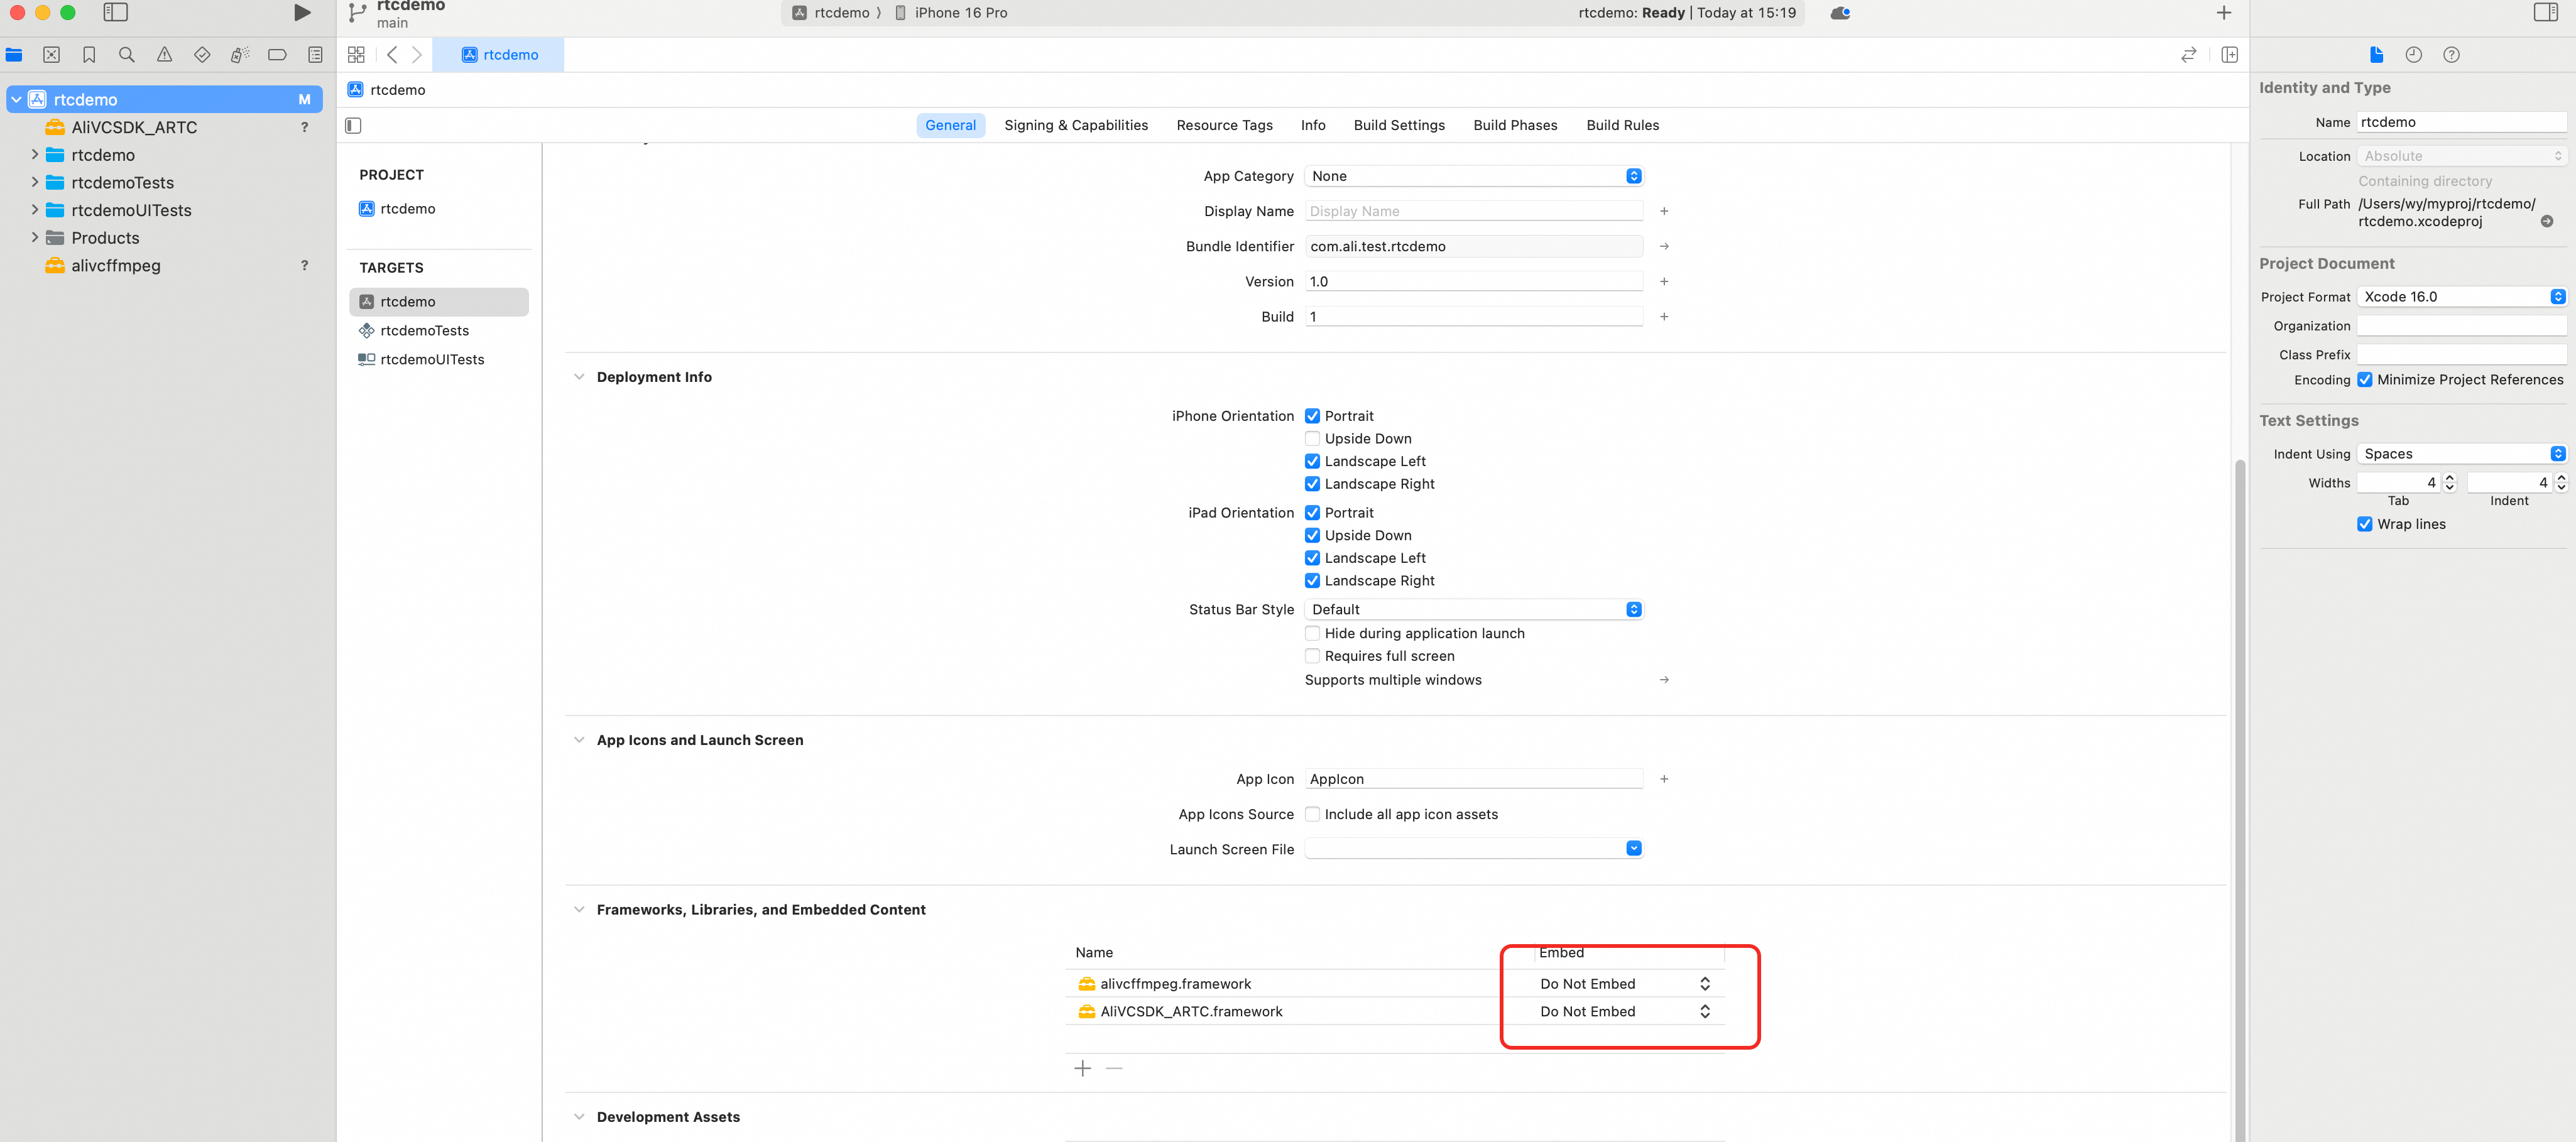Show the Source Control navigator
Viewport: 2576px width, 1142px height.
pos(52,55)
